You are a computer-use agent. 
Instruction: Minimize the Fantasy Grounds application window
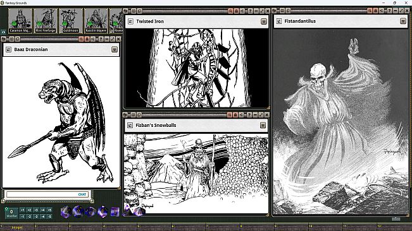coord(384,3)
